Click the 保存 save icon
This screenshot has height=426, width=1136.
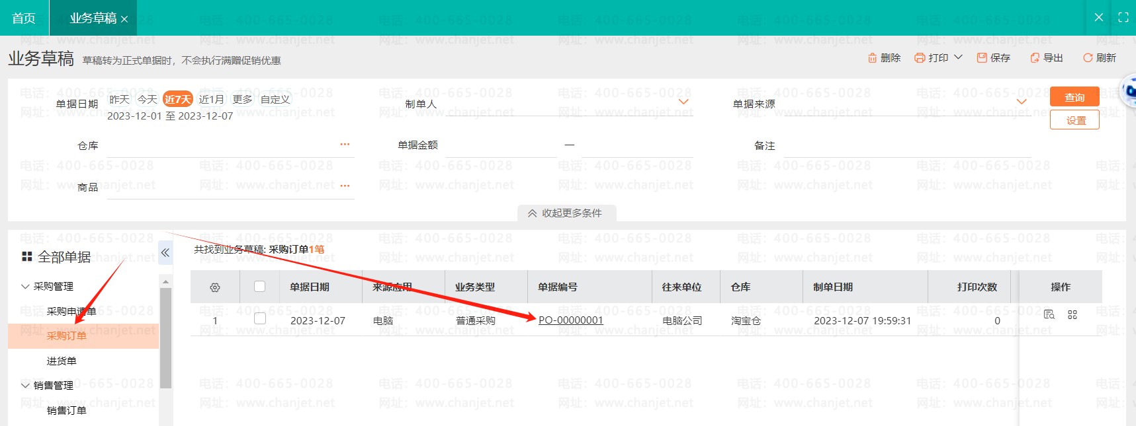point(982,58)
